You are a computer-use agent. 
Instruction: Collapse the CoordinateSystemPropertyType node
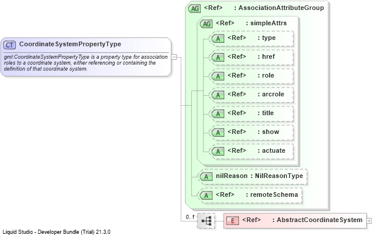[x=174, y=57]
